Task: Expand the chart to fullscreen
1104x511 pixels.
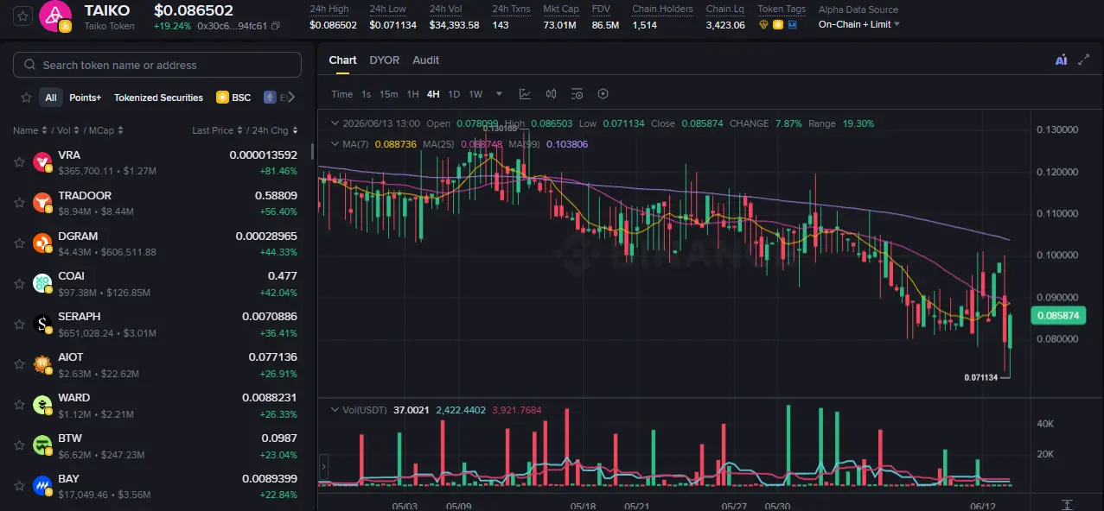Action: click(1084, 60)
